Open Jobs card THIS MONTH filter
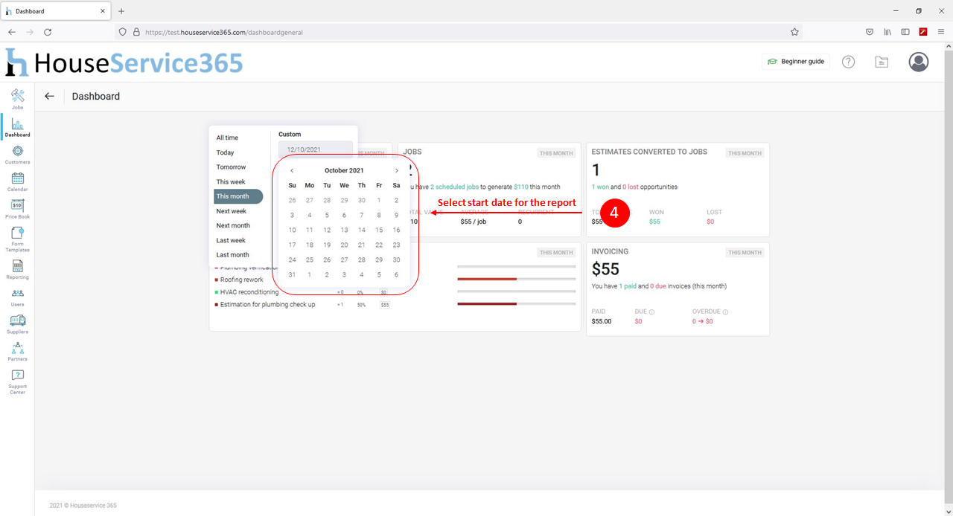 556,153
